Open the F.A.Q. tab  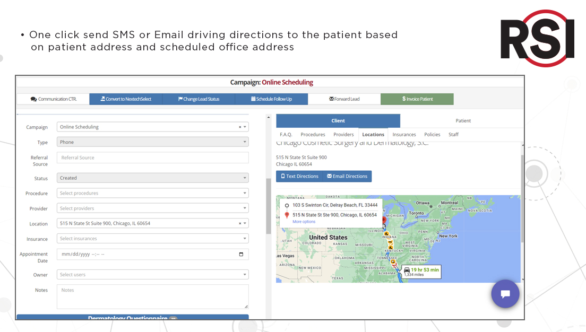click(x=286, y=134)
